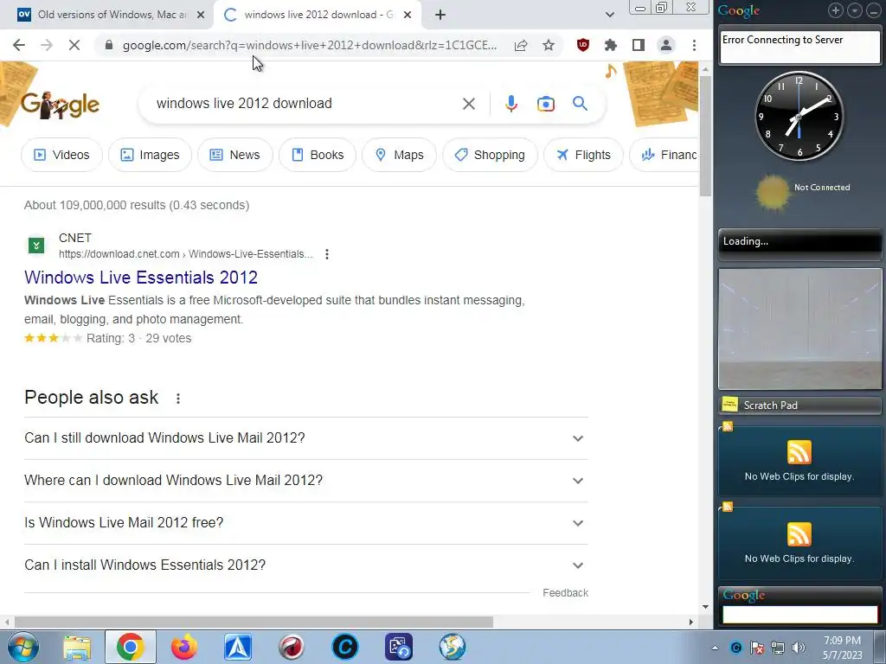The height and width of the screenshot is (664, 886).
Task: Click first Web Clips RSS icon
Action: point(799,452)
